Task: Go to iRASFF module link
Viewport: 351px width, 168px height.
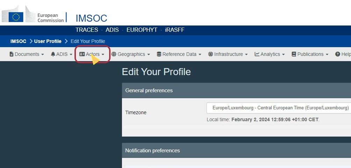Action: [174, 30]
